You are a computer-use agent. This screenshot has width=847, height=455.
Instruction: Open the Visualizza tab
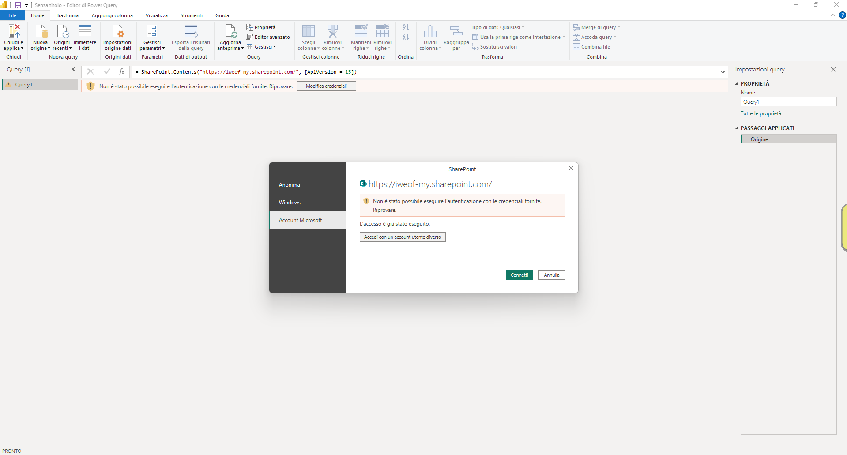coord(157,15)
